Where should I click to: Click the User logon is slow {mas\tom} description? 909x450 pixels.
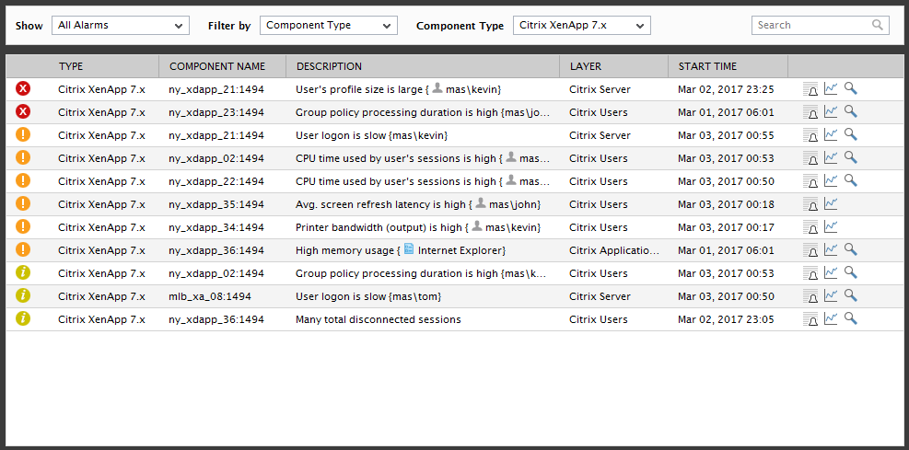[x=368, y=296]
